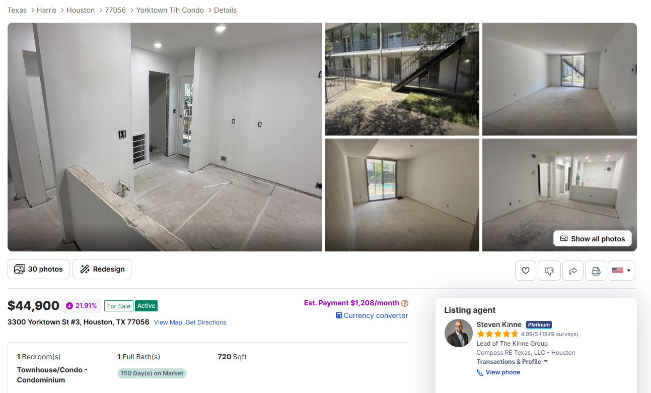Click the Get Directions link
The height and width of the screenshot is (393, 651).
[x=206, y=322]
